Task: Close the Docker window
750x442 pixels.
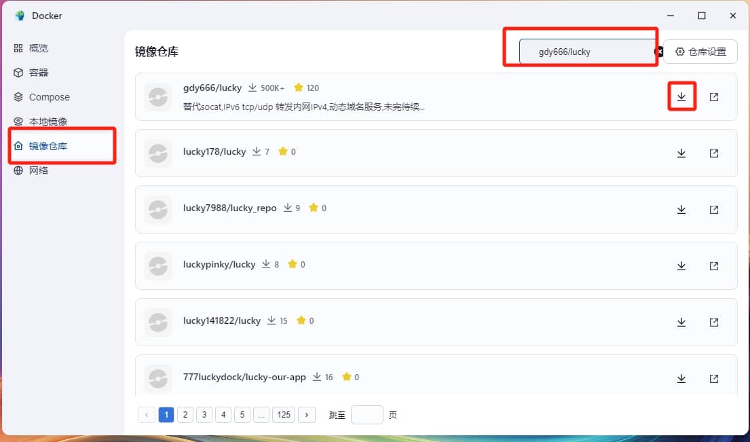Action: 733,16
